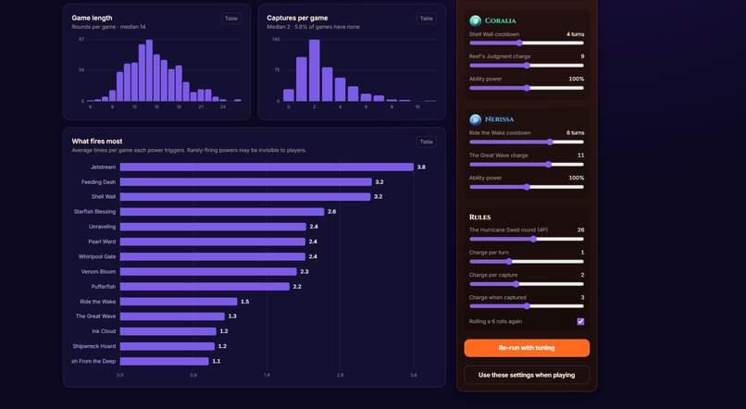Click the Starfish Blessing bar
The width and height of the screenshot is (746, 409).
222,212
